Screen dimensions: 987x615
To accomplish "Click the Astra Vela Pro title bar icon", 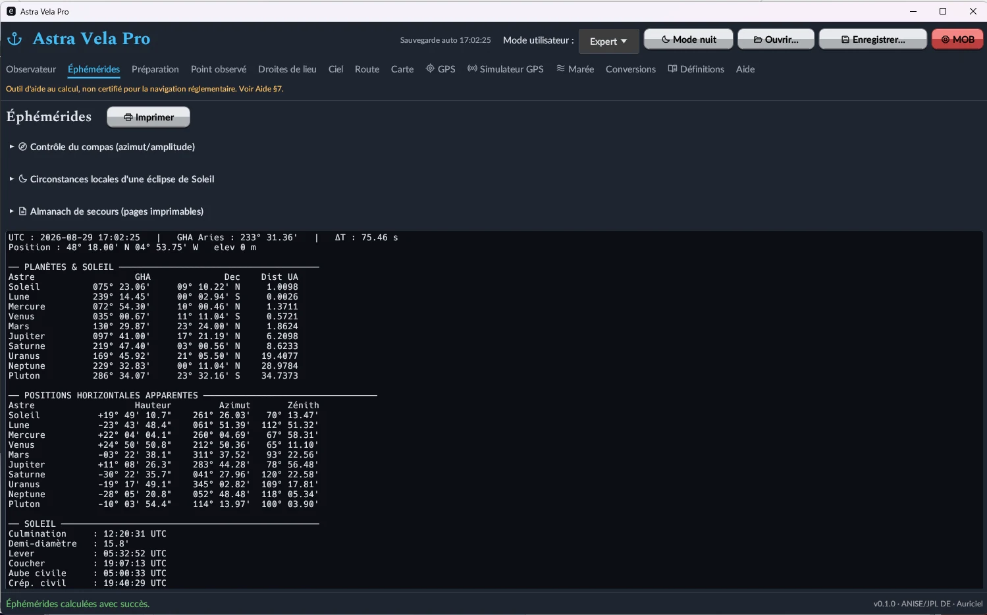I will tap(11, 11).
